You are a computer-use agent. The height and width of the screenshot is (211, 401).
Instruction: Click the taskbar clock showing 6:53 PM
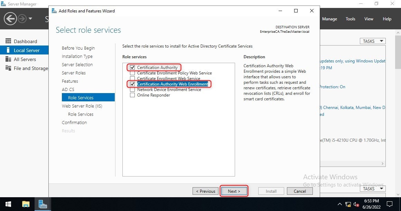coord(371,204)
